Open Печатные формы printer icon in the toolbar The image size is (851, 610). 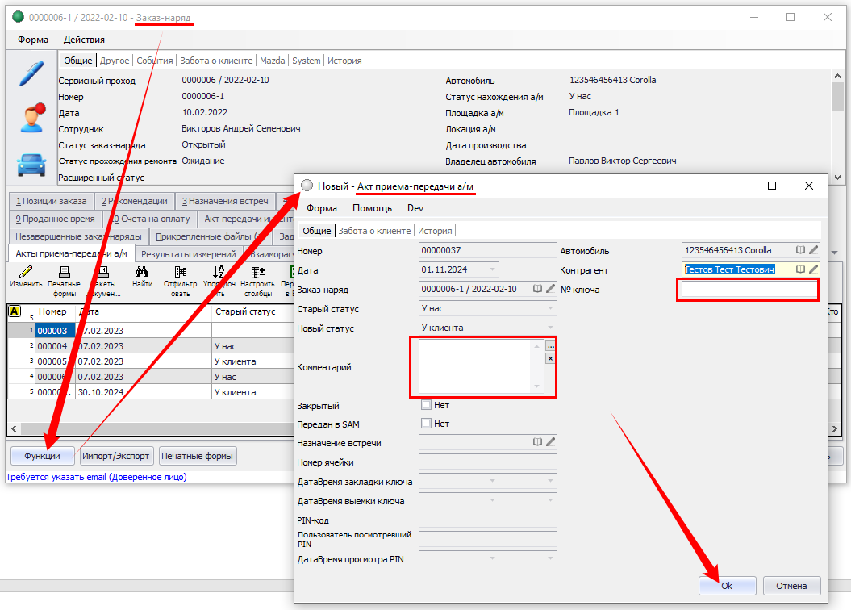64,273
